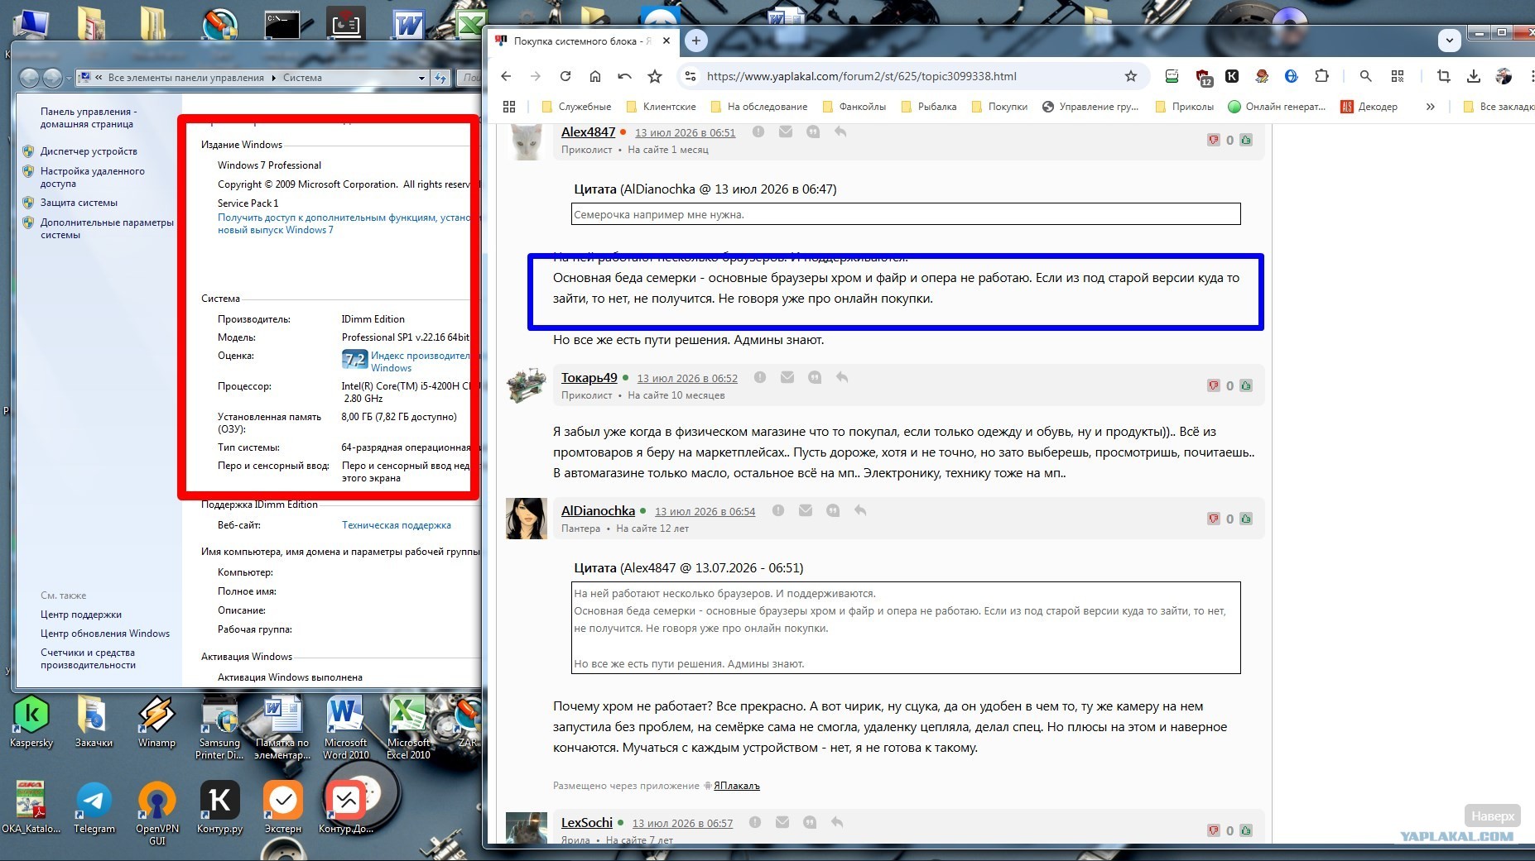Open Токарь49's user profile
Screen dimensions: 1535x861
(x=589, y=377)
